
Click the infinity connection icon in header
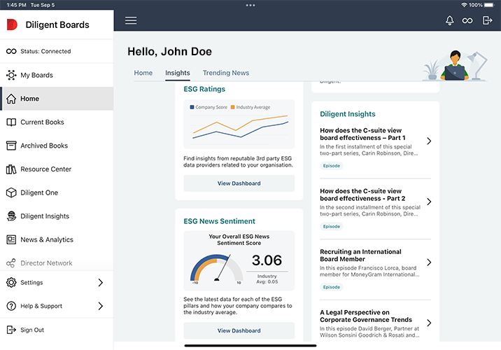click(x=467, y=20)
